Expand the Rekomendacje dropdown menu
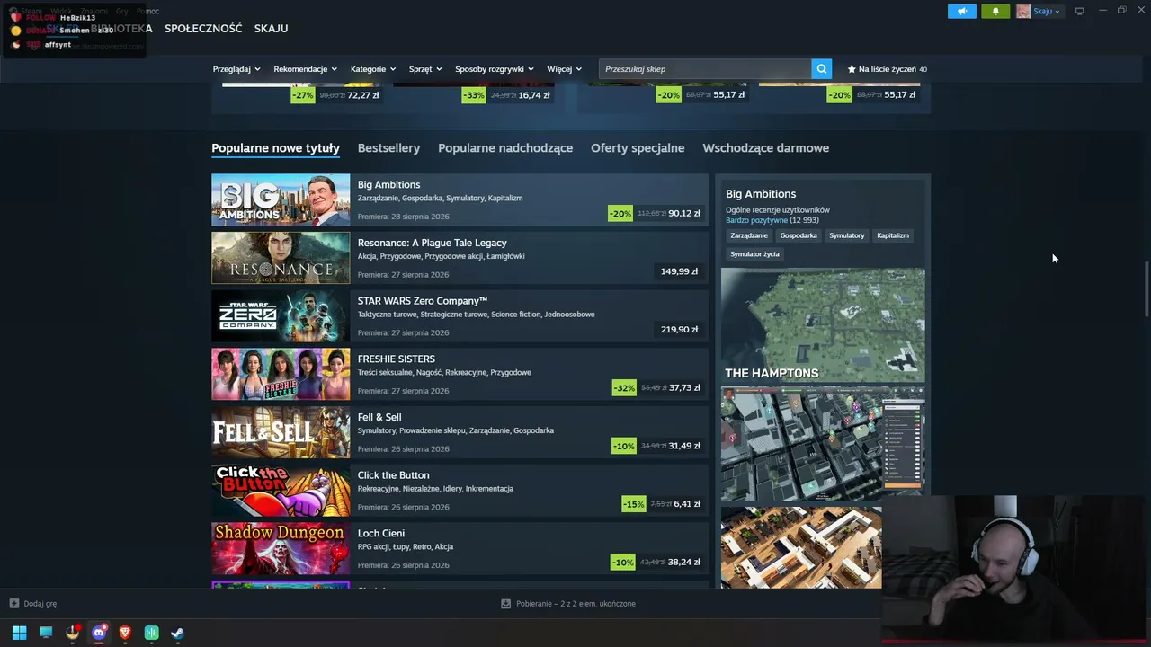Image resolution: width=1151 pixels, height=647 pixels. (x=306, y=69)
